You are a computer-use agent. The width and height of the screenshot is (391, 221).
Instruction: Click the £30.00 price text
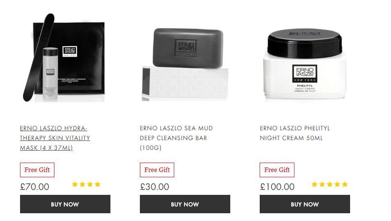click(155, 187)
